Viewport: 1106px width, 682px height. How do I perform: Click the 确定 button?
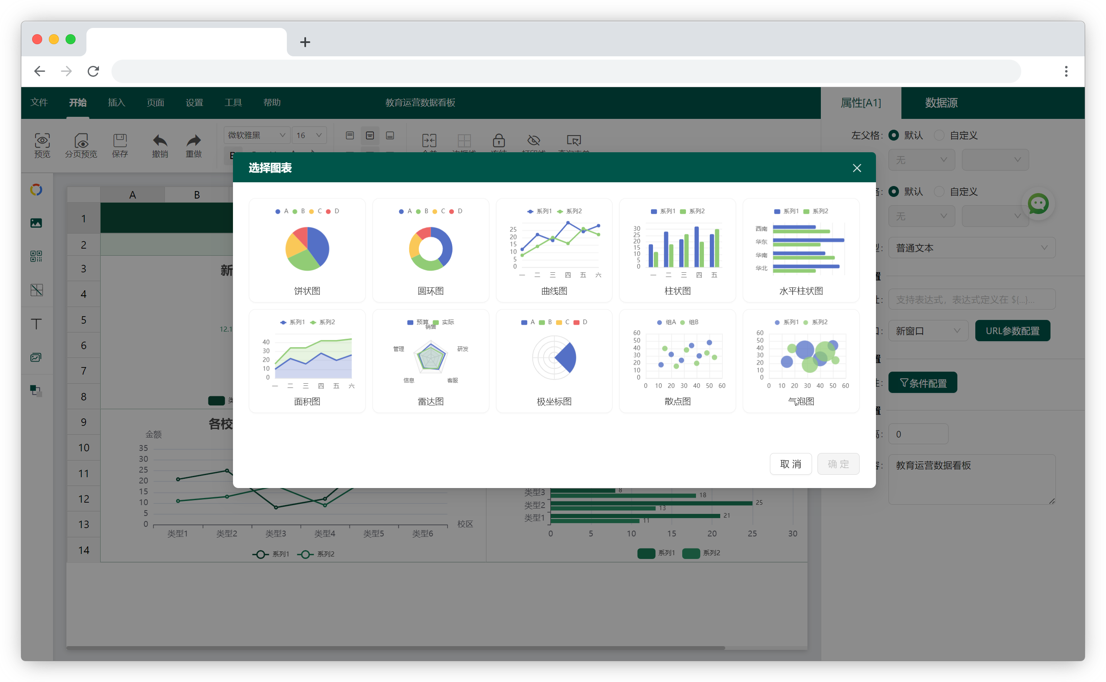tap(838, 464)
